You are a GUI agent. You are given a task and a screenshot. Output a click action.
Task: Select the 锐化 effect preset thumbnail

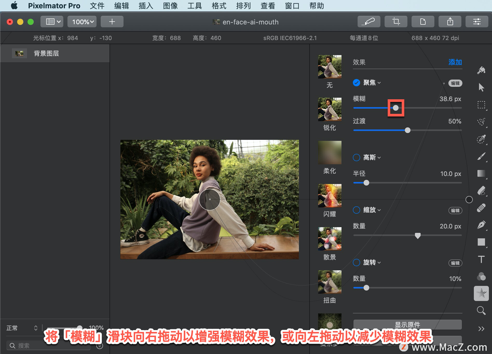click(330, 109)
